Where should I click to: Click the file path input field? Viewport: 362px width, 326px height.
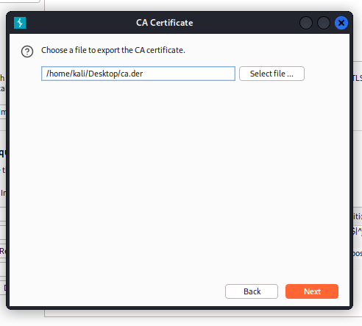[x=138, y=74]
